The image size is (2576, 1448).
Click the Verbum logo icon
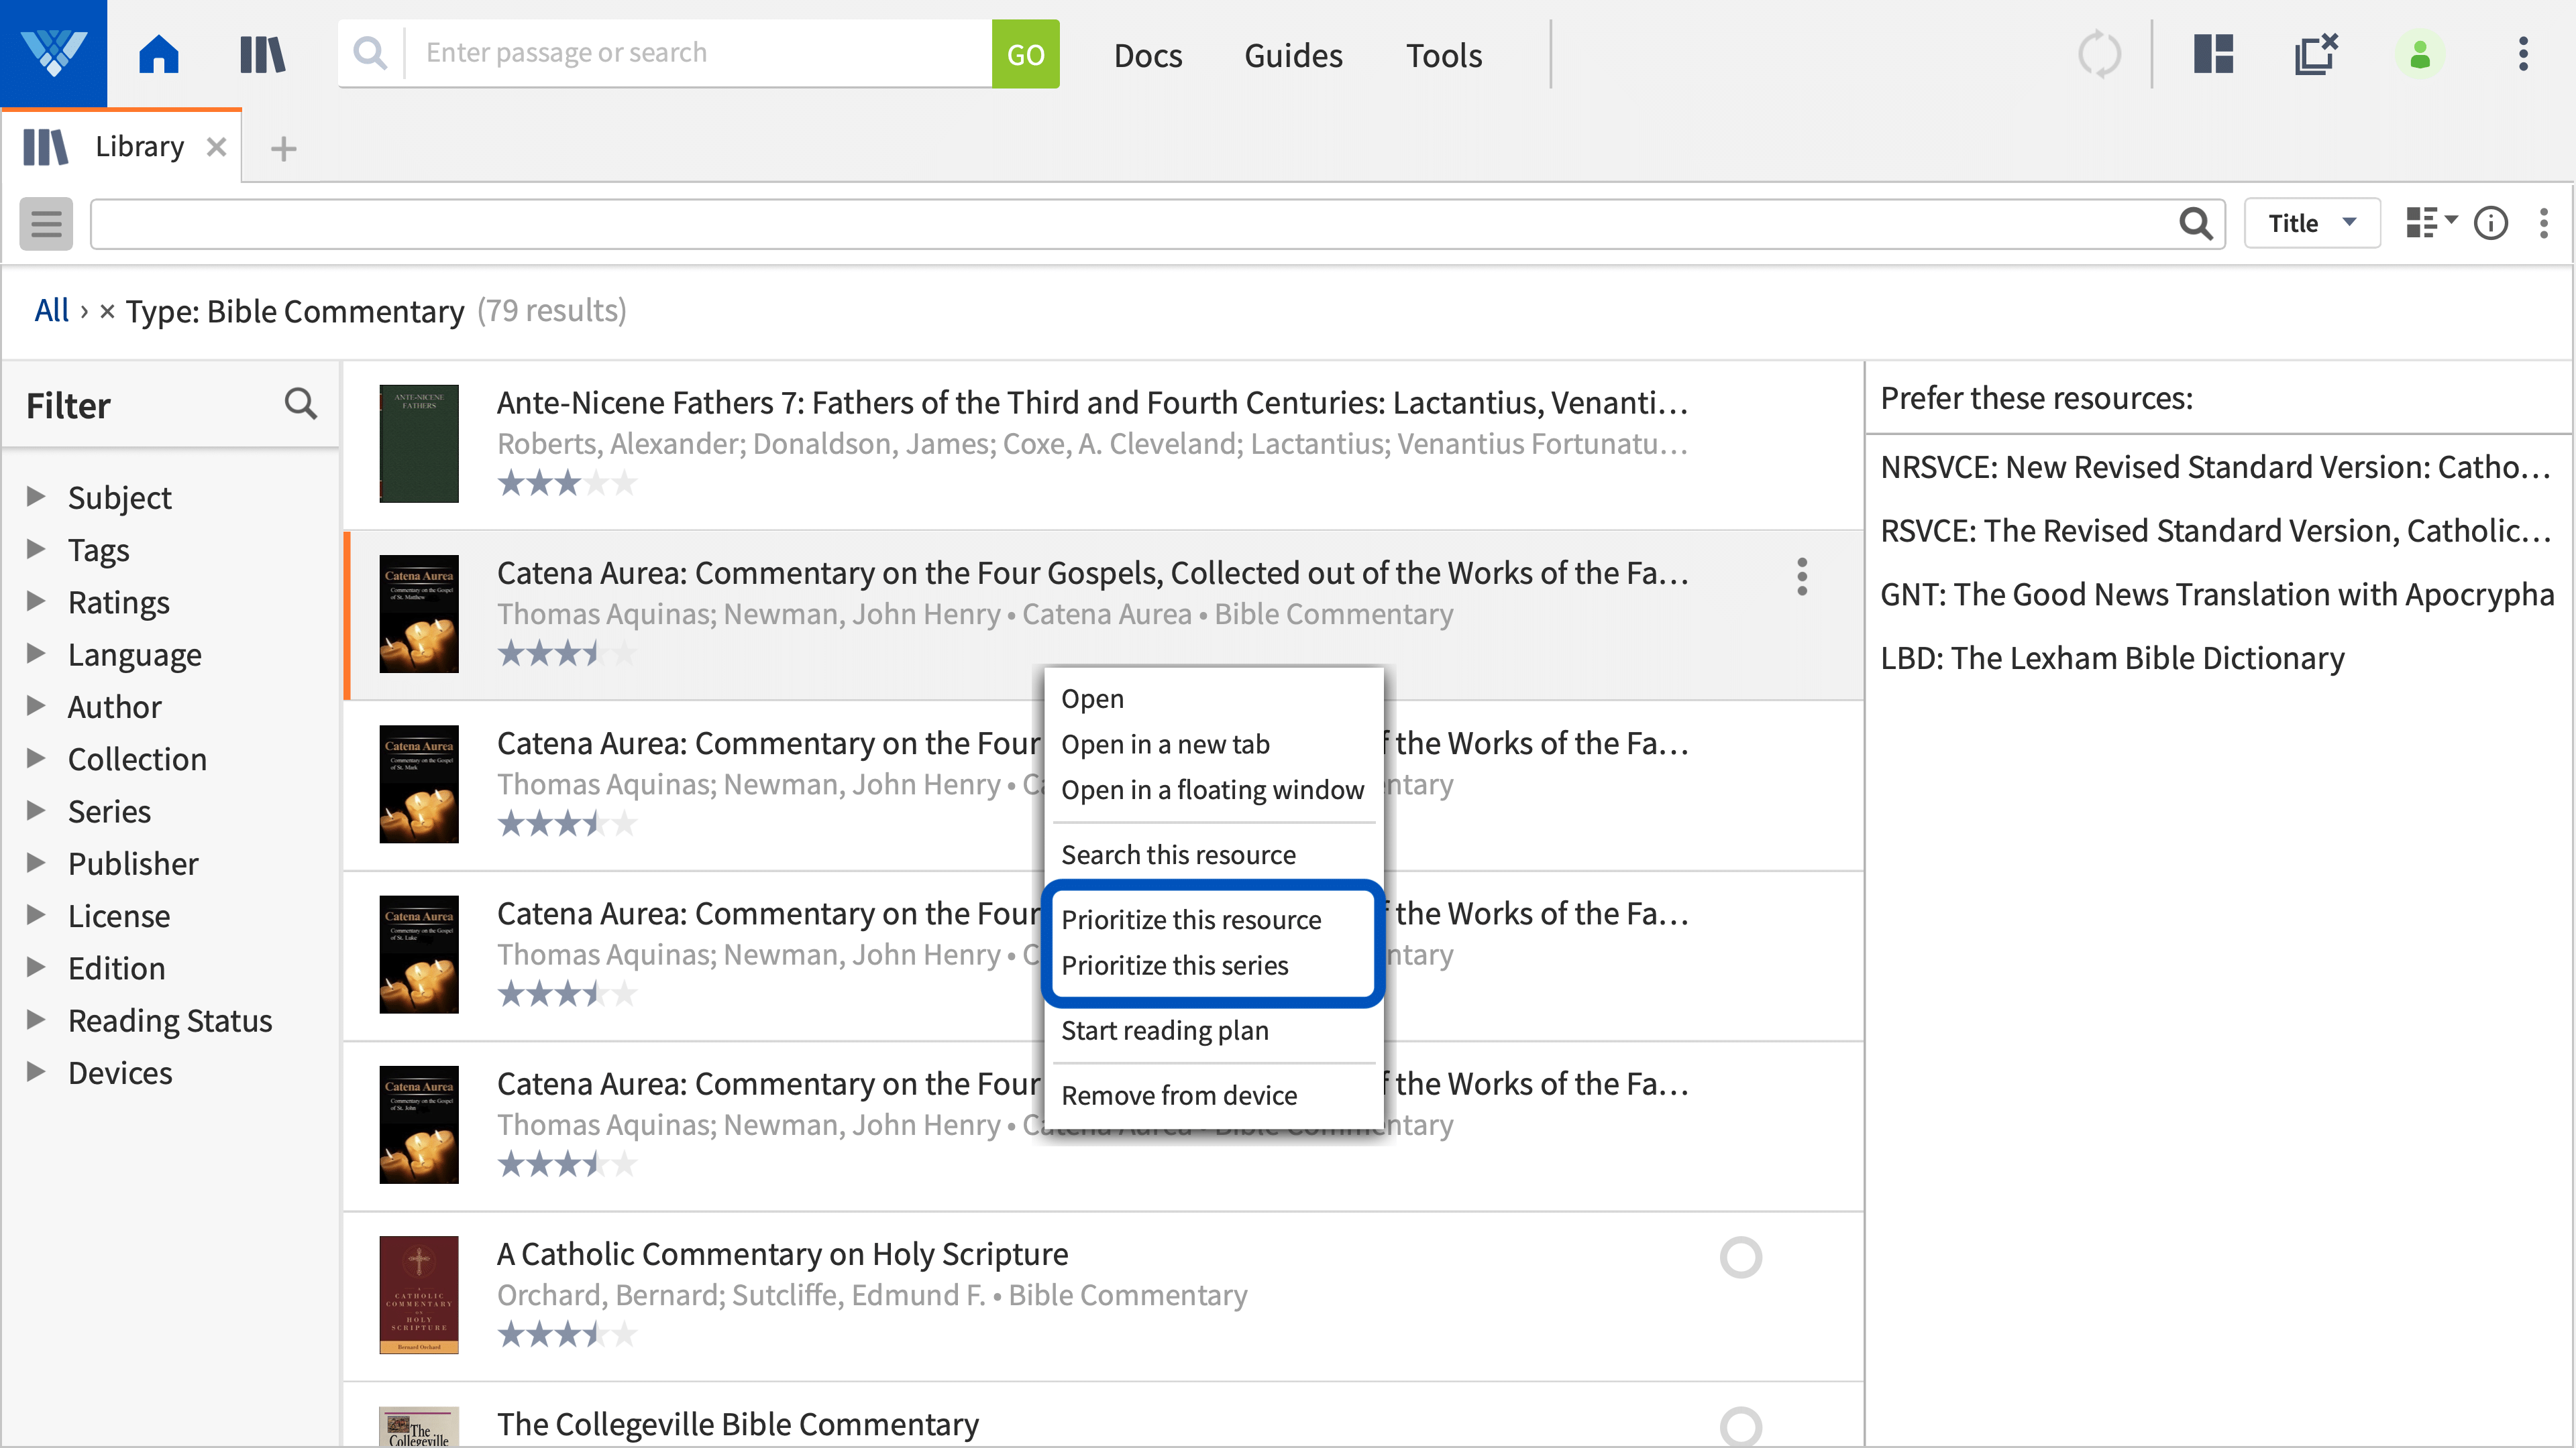(x=53, y=53)
